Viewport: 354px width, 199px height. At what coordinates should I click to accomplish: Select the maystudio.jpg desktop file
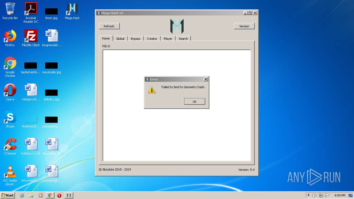(51, 68)
